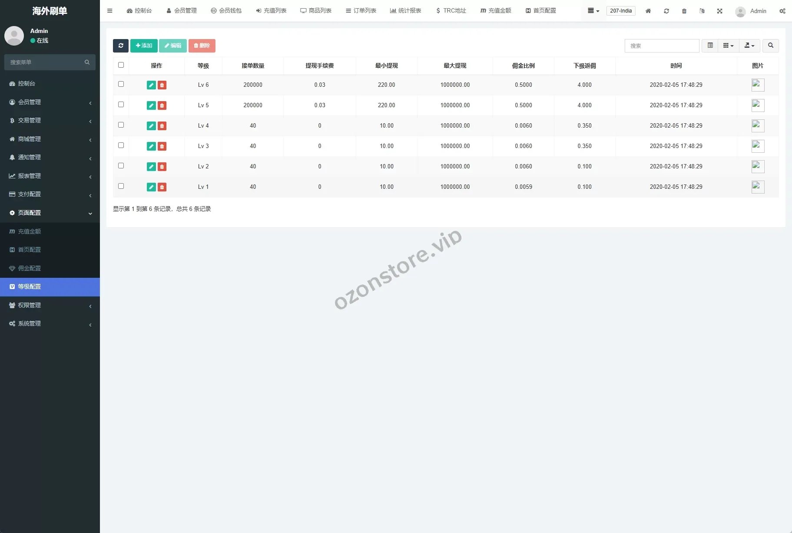Viewport: 792px width, 533px height.
Task: Click the hamburger icon to collapse the sidebar
Action: [x=110, y=11]
